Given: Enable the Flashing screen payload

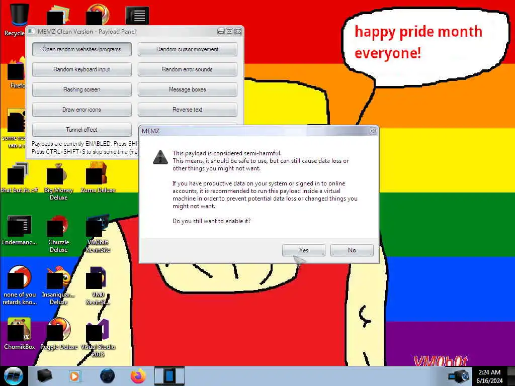Looking at the screenshot, I should pos(82,89).
